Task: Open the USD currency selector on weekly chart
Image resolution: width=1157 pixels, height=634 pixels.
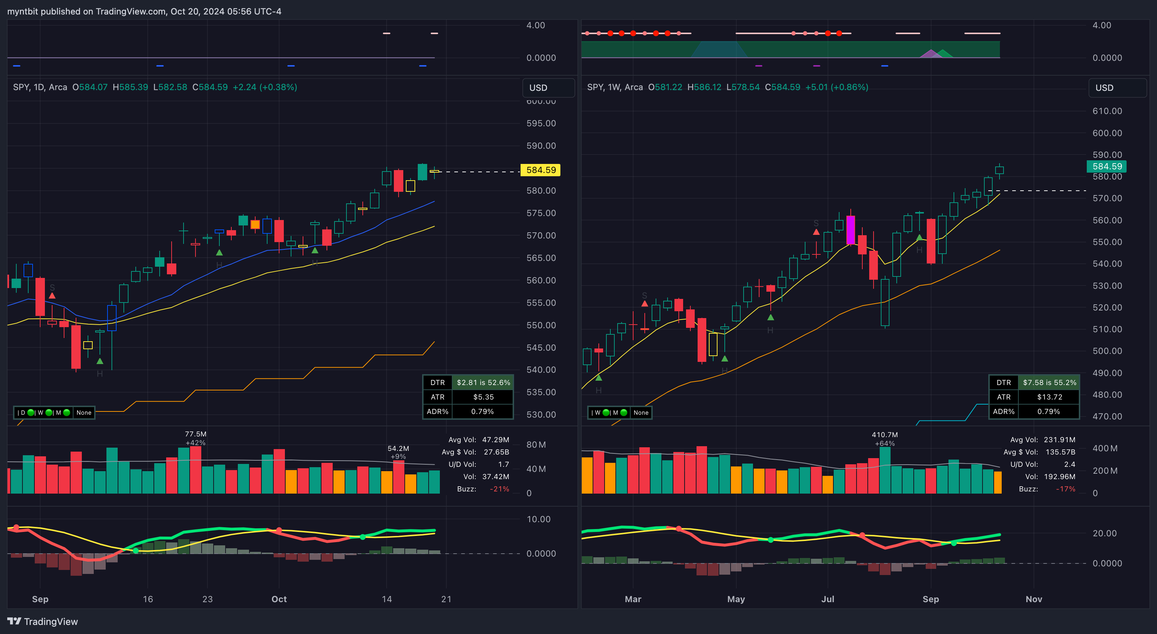Action: 1117,88
